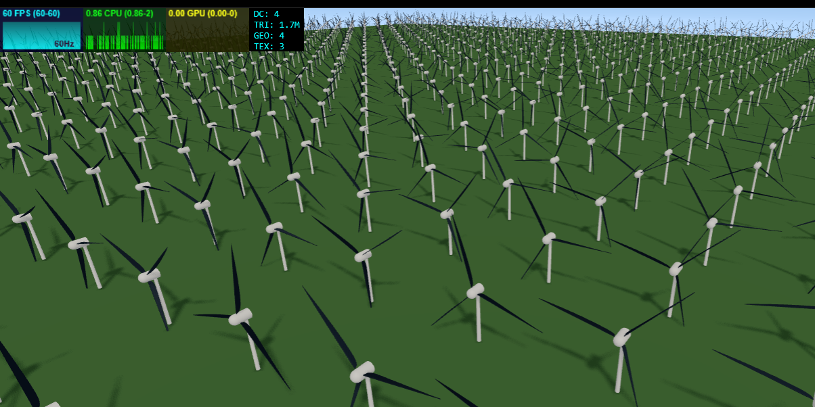Click the TEX: 3 texture stat
This screenshot has width=815, height=407.
269,46
